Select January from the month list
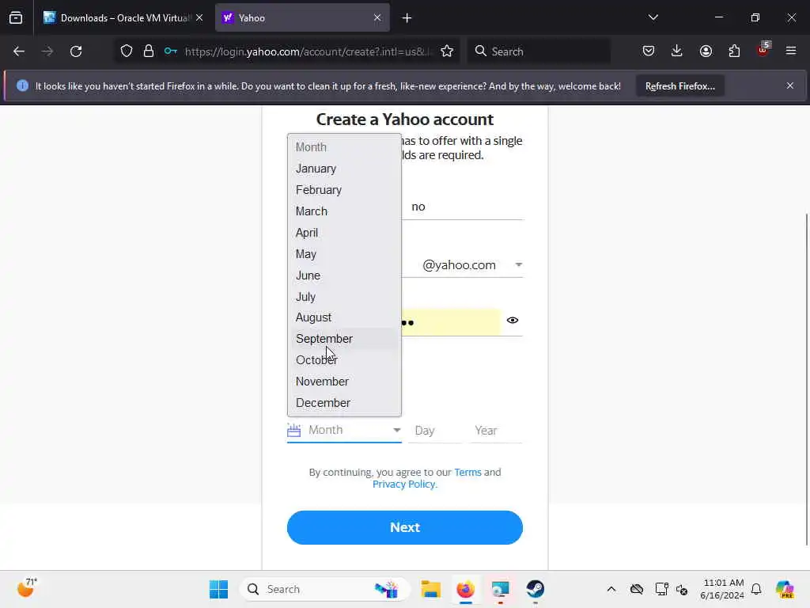Viewport: 810px width, 608px height. pyautogui.click(x=344, y=169)
